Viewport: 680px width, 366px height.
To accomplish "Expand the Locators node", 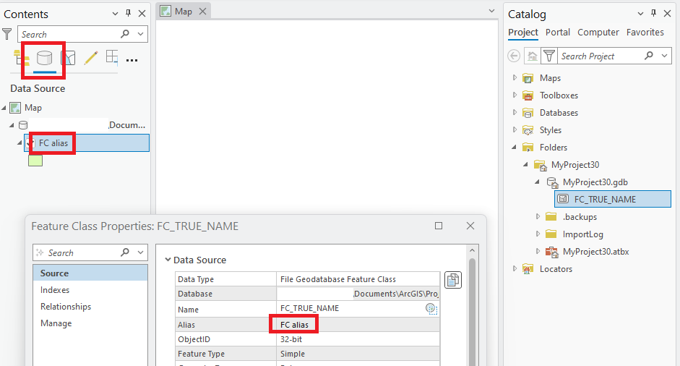I will click(x=515, y=269).
